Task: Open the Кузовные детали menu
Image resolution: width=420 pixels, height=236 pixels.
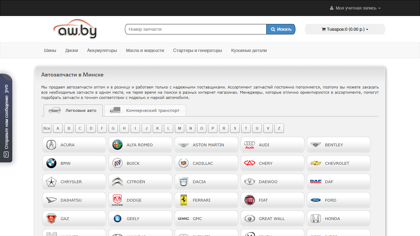Action: [249, 50]
